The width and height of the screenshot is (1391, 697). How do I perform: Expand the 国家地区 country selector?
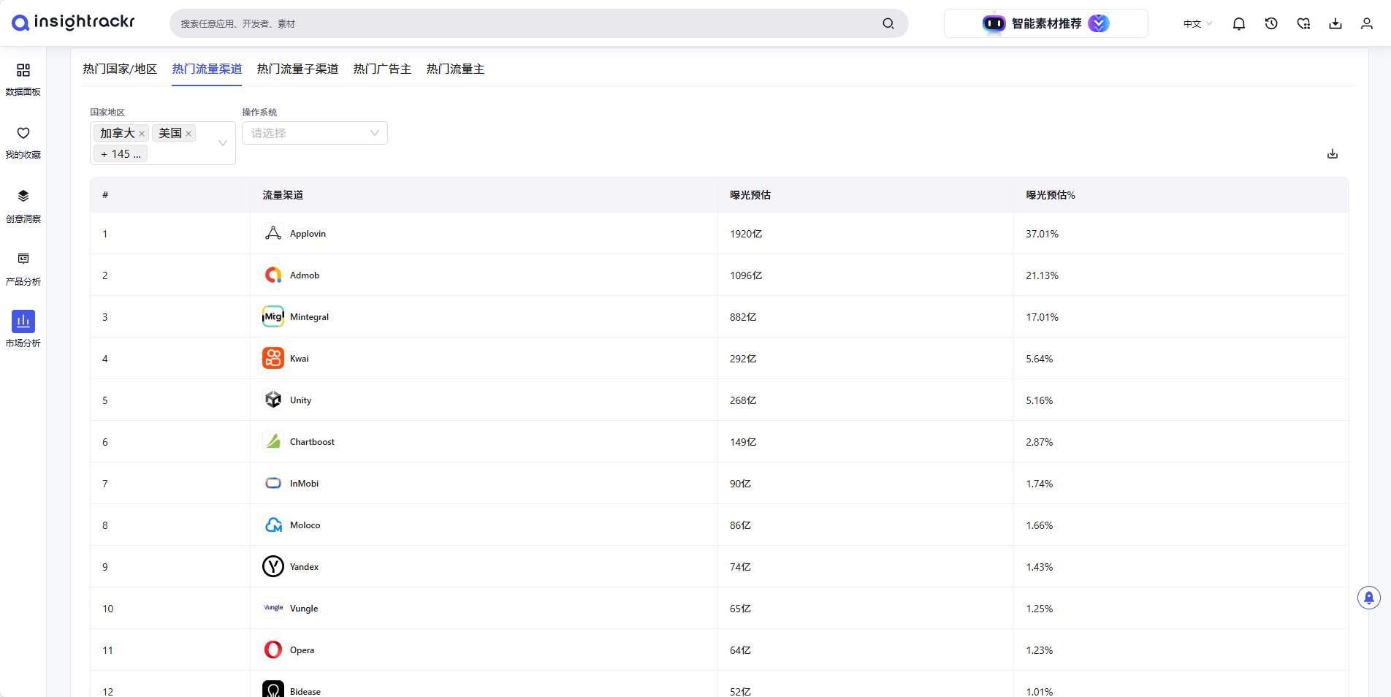pos(223,143)
